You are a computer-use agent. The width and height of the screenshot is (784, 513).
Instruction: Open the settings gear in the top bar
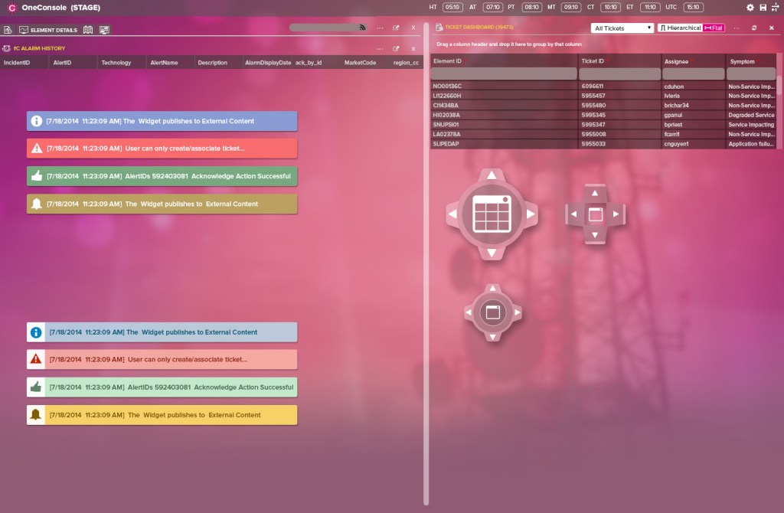(750, 8)
